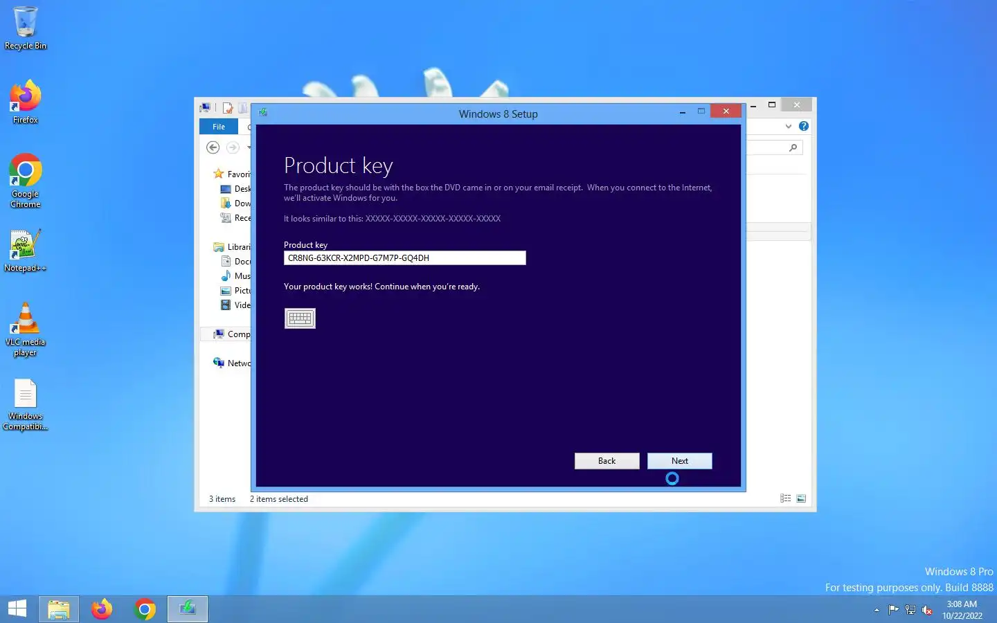Click the Setup window title bar icon

point(263,112)
